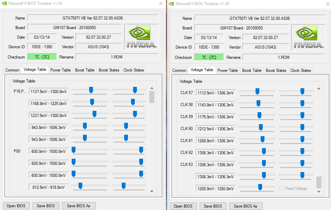Click Filename field 1.ROM in right window
This screenshot has width=331, height=210.
click(284, 57)
